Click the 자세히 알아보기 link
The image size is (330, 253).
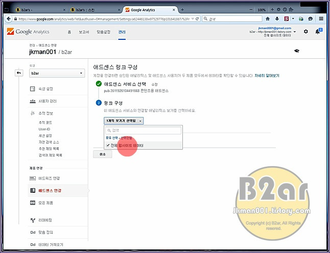pos(267,76)
